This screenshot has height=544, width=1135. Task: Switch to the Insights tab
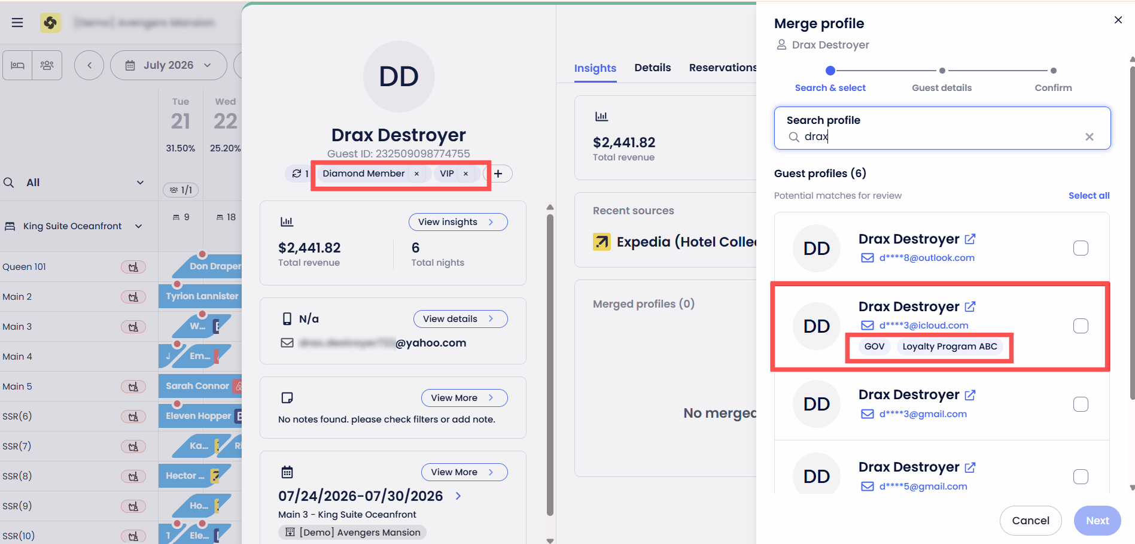595,68
